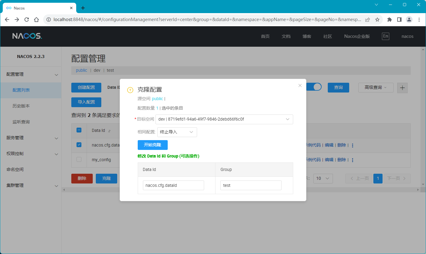Open more actions for nacos.cfg.dataId row
This screenshot has height=254, width=426.
pos(353,146)
